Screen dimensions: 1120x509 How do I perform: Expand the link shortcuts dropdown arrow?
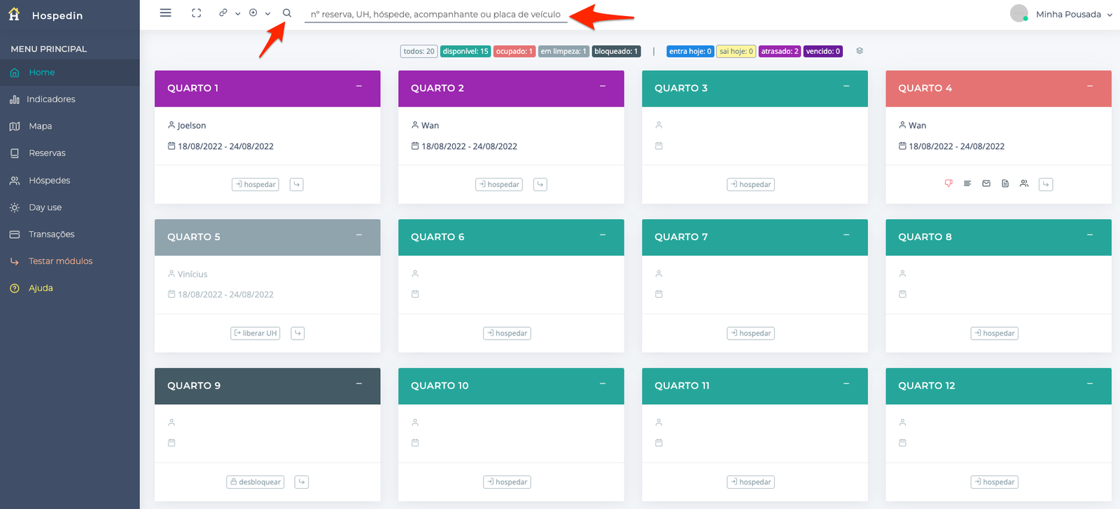[238, 13]
